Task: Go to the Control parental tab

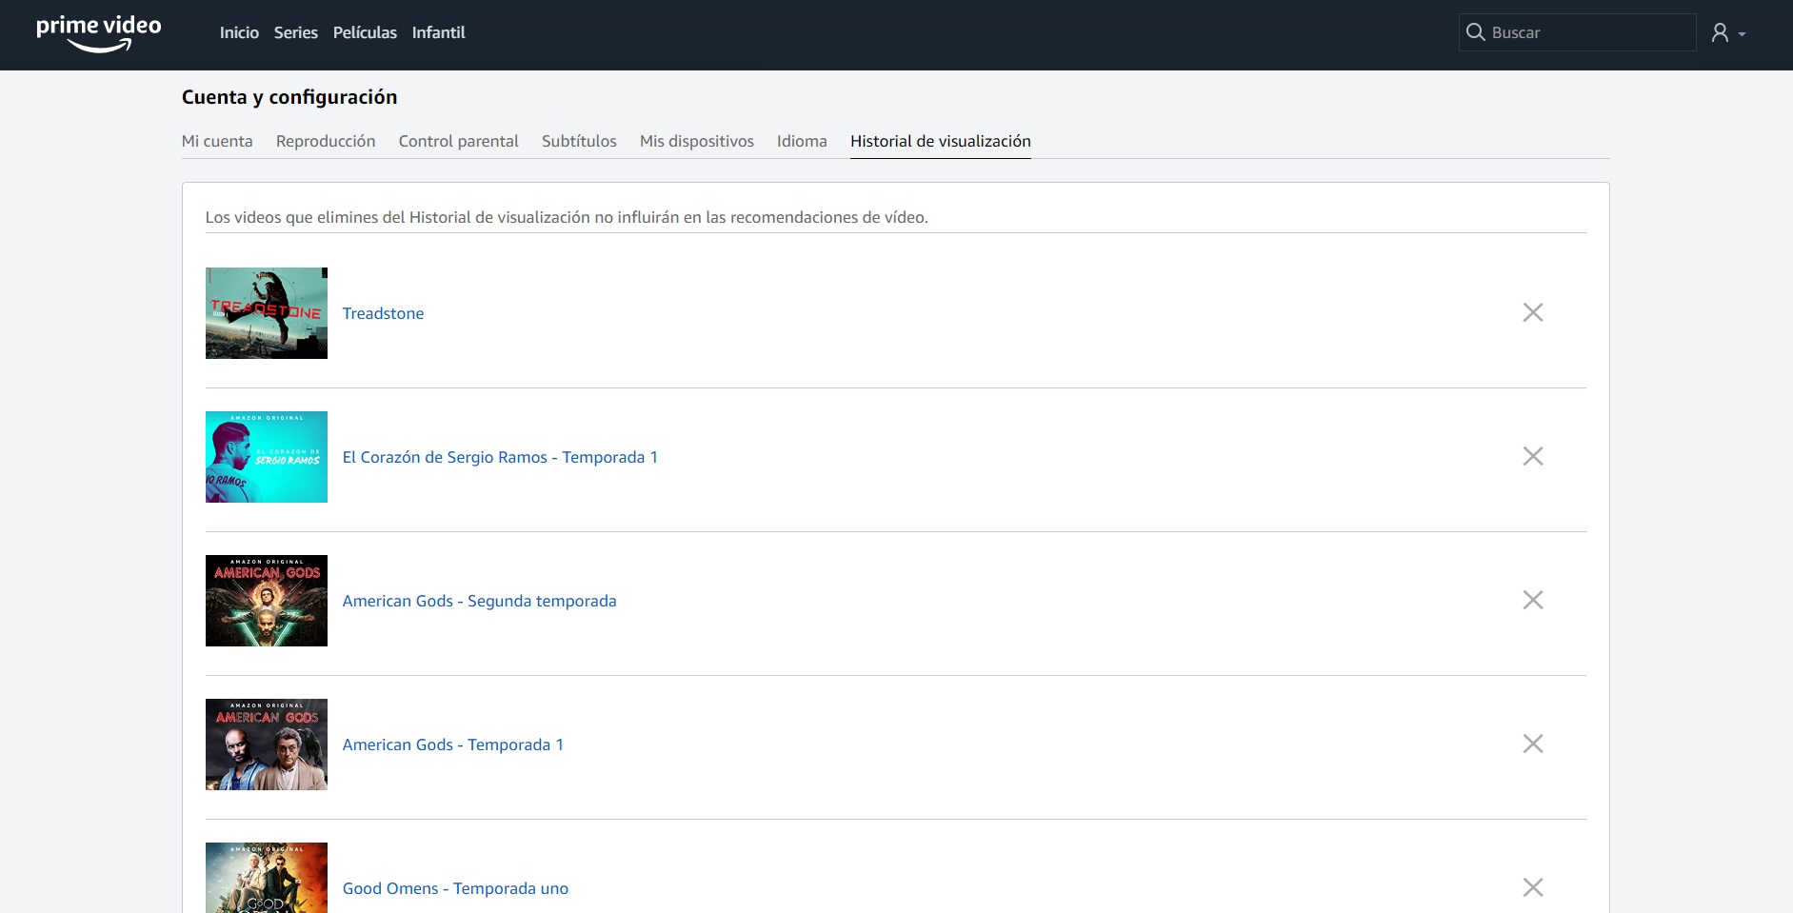Action: [x=458, y=141]
